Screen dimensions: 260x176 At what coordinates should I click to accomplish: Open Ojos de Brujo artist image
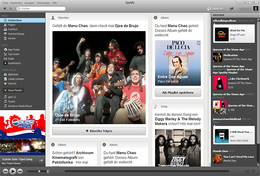[x=99, y=78]
